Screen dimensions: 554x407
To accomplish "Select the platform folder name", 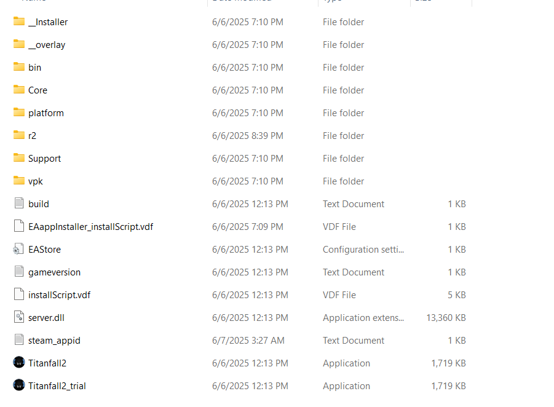I will [x=46, y=113].
